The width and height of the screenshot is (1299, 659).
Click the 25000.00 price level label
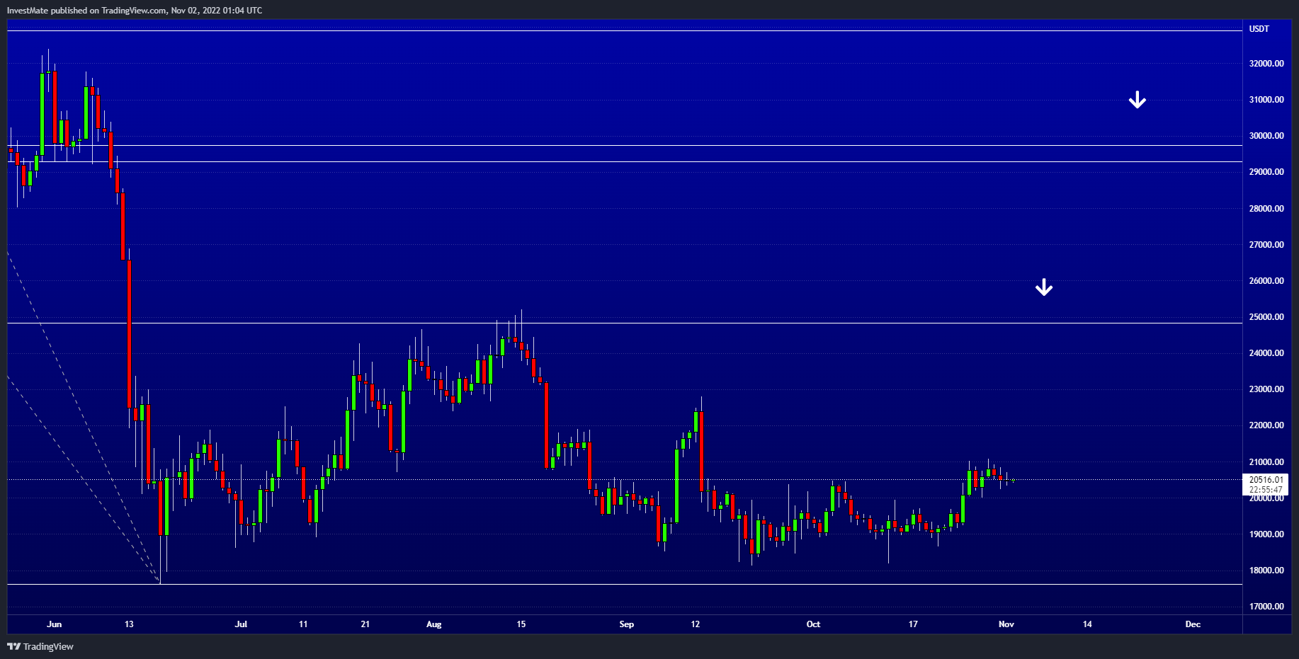1266,317
